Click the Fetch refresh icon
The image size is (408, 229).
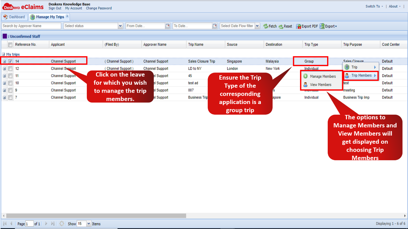click(x=265, y=26)
